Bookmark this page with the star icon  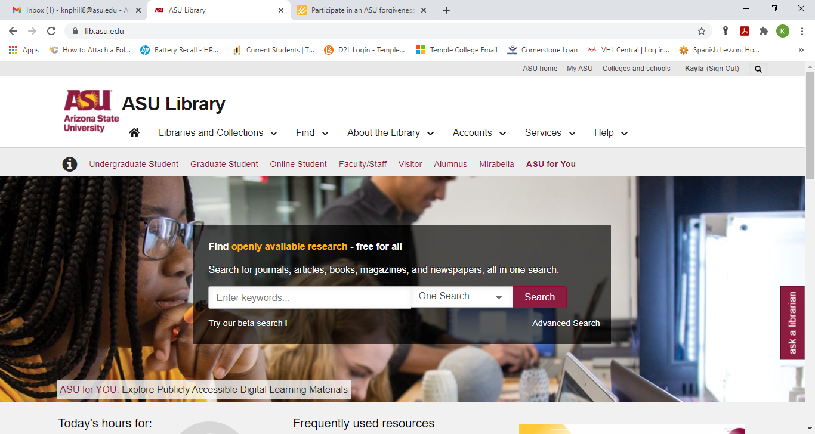[702, 31]
